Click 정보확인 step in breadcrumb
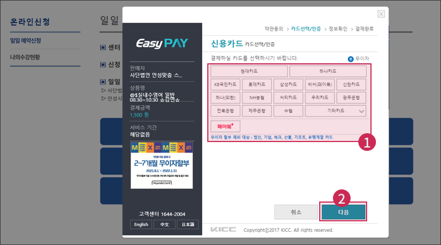The image size is (441, 245). 338,29
